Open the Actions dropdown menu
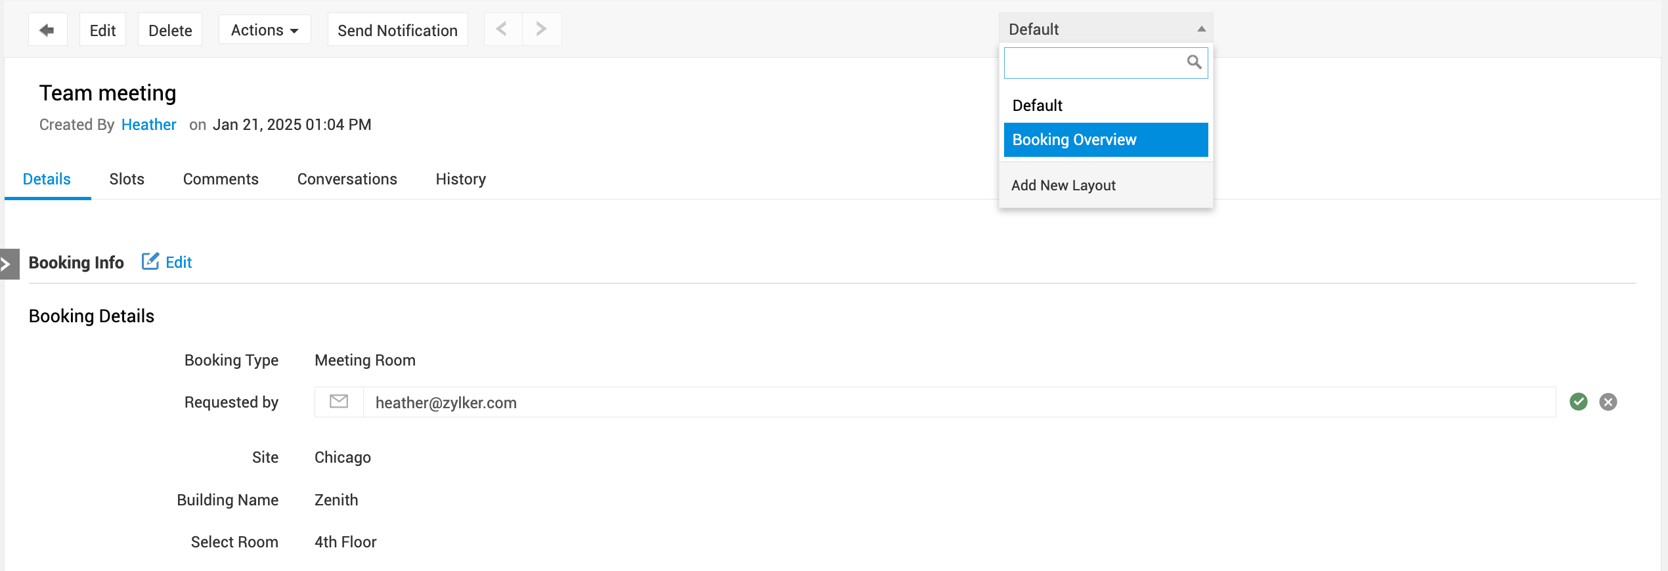Viewport: 1668px width, 571px height. (265, 30)
